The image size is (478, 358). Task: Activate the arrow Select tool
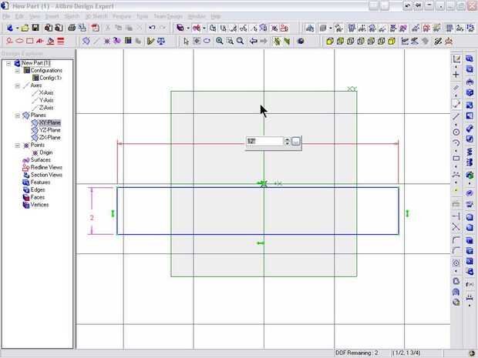[187, 41]
